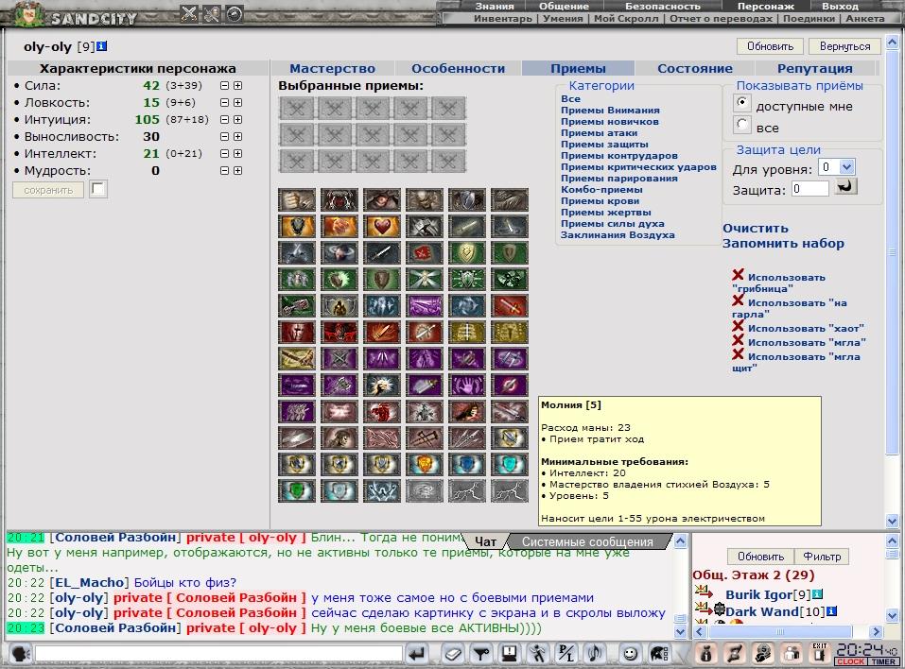Select the red heart skill icon
Image resolution: width=905 pixels, height=669 pixels.
tap(381, 227)
